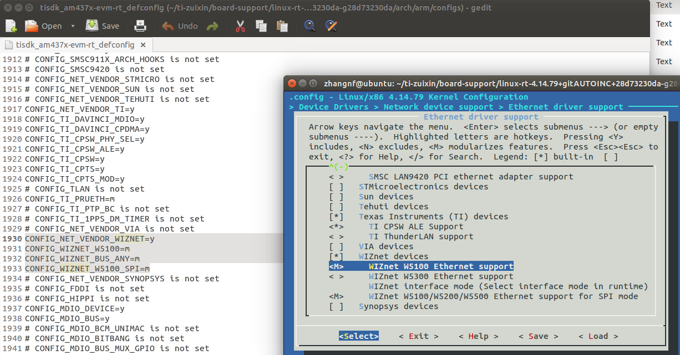Click Device Drivers in the menuconfig breadcrumb

pyautogui.click(x=333, y=107)
